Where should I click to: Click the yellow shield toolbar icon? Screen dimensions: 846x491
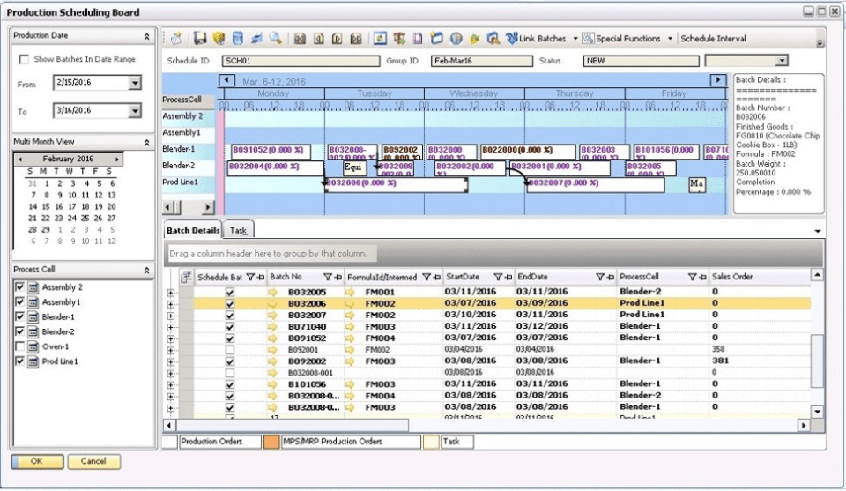[219, 38]
